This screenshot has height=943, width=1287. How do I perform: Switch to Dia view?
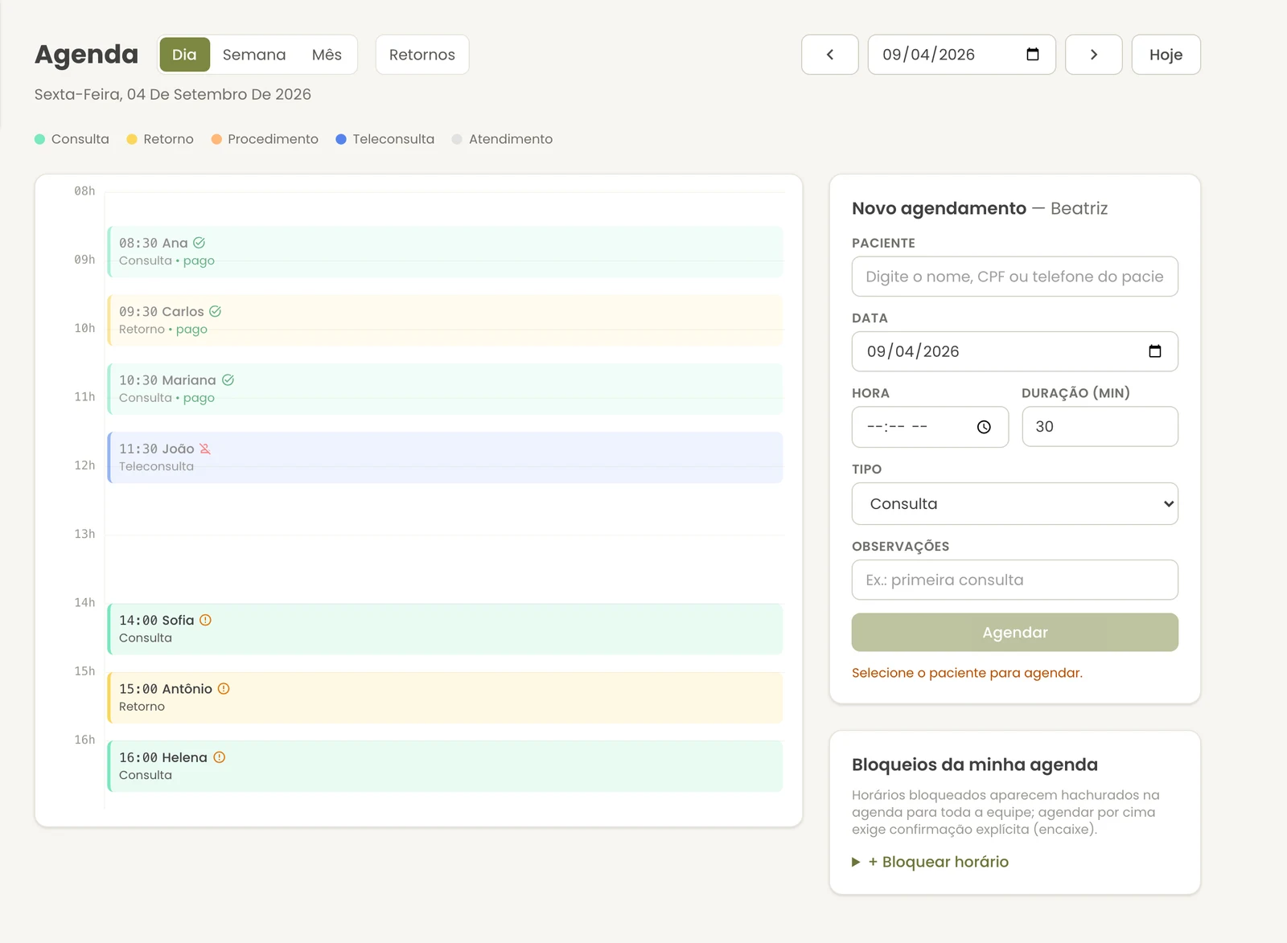coord(184,55)
